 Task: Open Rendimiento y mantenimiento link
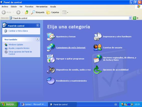71,81
